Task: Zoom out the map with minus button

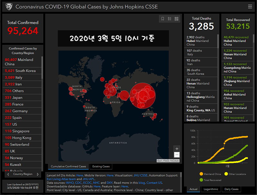Action: click(177, 155)
